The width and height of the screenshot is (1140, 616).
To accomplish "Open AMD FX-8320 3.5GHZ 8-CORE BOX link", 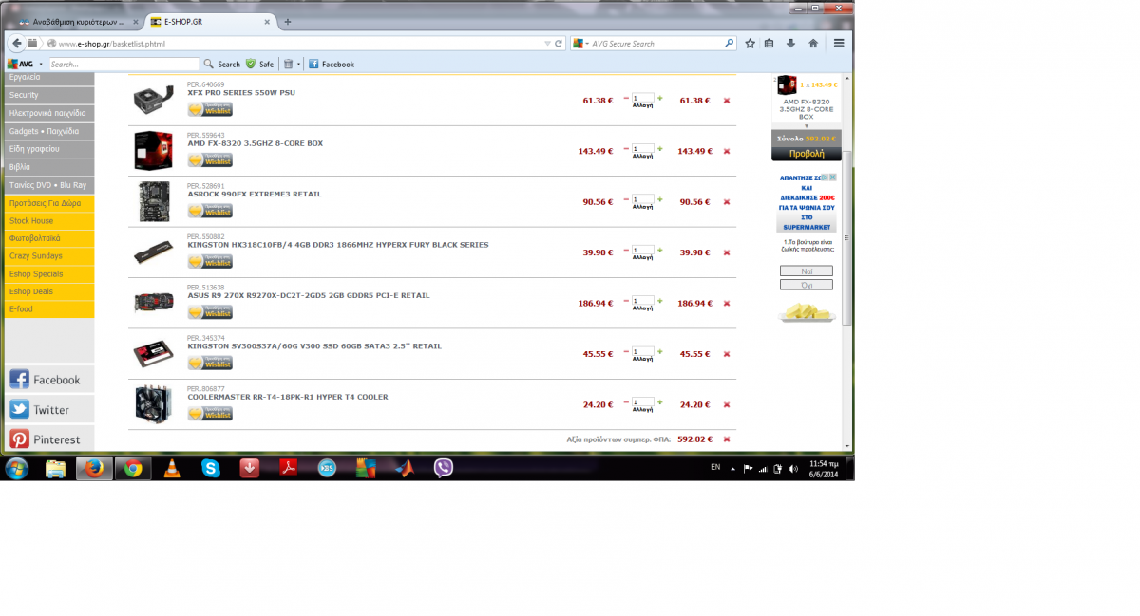I will click(255, 143).
